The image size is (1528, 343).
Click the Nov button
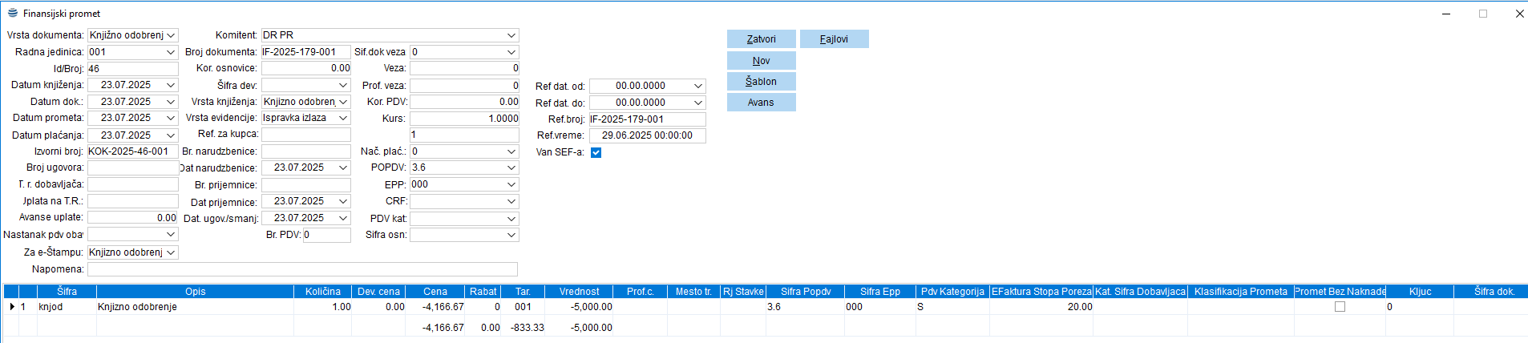point(761,61)
